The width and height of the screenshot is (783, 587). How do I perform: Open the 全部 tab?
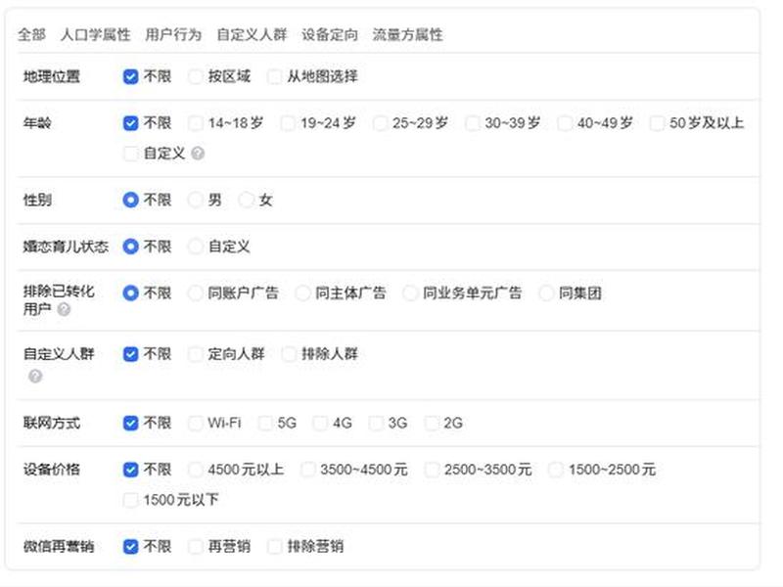pos(31,34)
